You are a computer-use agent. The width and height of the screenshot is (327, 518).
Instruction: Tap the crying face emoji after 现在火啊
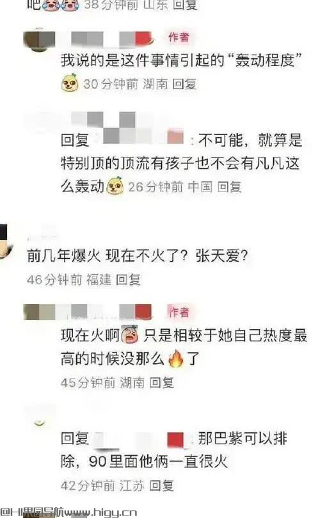131,335
